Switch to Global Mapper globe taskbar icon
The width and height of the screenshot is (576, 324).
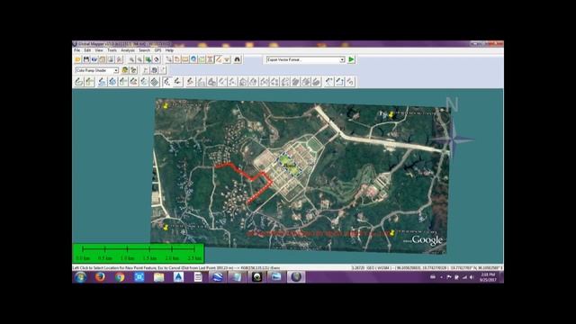click(296, 277)
